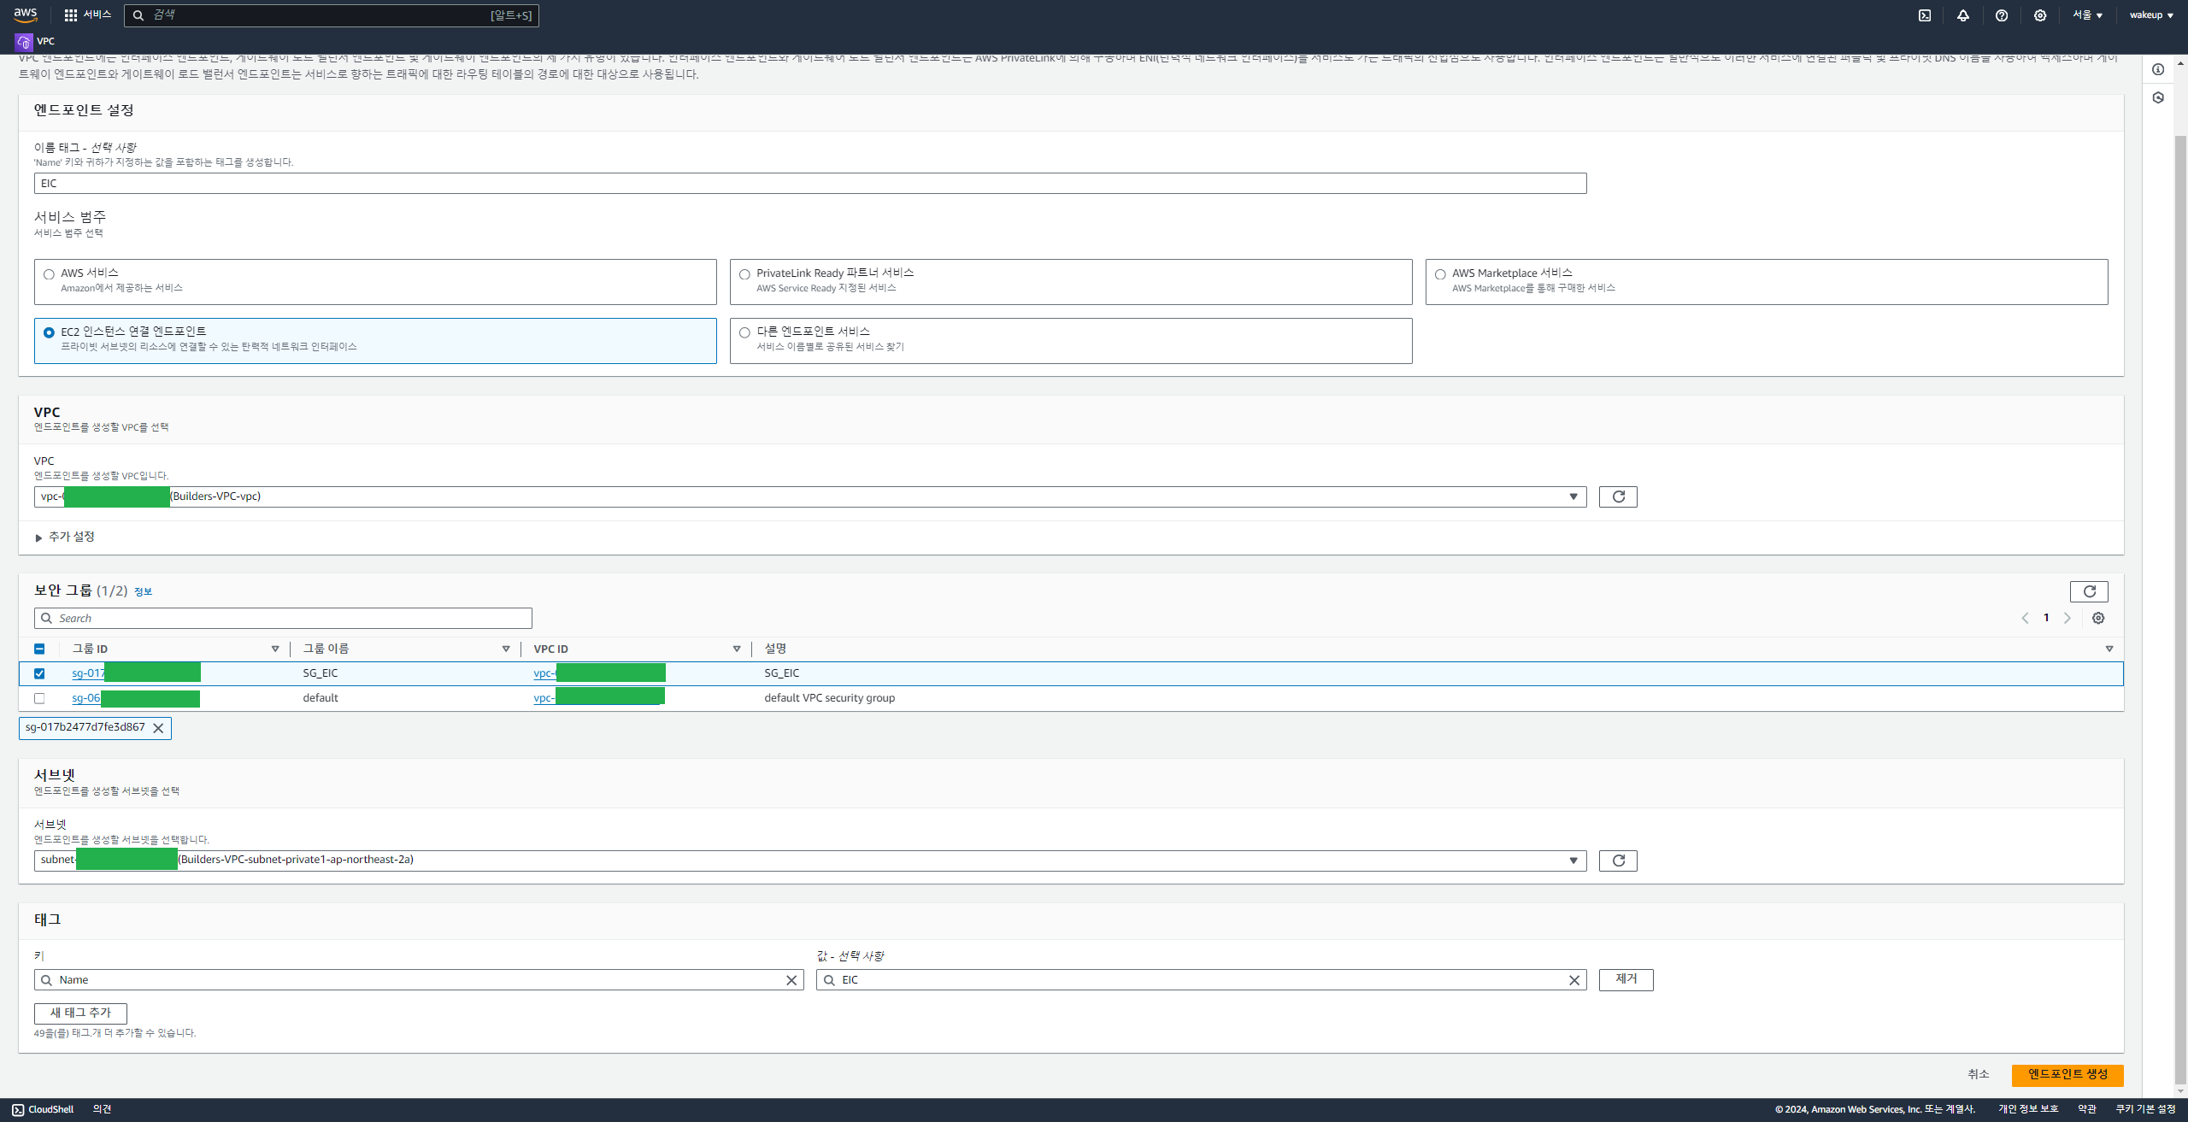The height and width of the screenshot is (1122, 2188).
Task: Clear the EIC tag value field
Action: (1573, 980)
